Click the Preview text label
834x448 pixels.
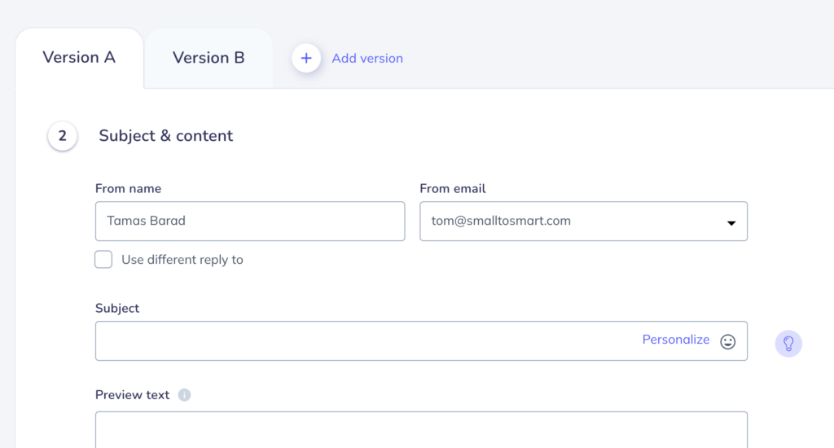pos(132,395)
